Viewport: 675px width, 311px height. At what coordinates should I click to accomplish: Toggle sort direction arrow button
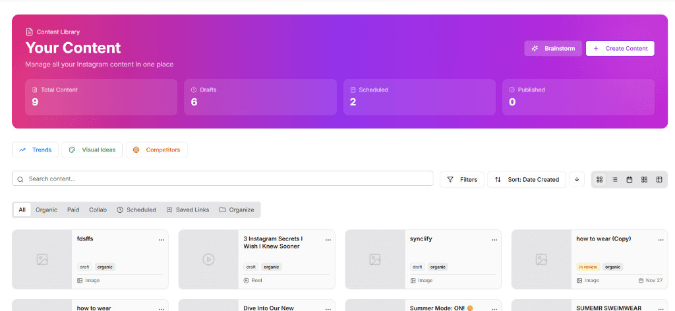(577, 179)
